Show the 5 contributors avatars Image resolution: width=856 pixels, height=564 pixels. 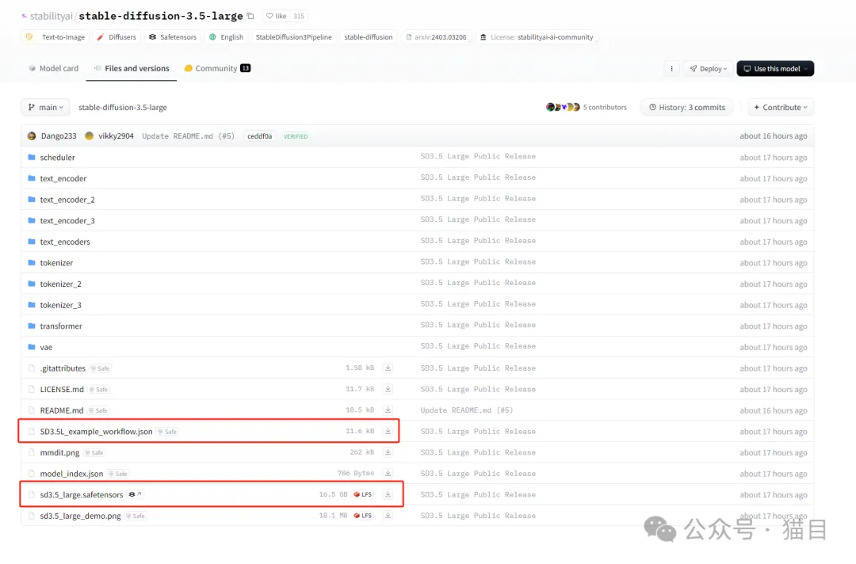point(563,107)
